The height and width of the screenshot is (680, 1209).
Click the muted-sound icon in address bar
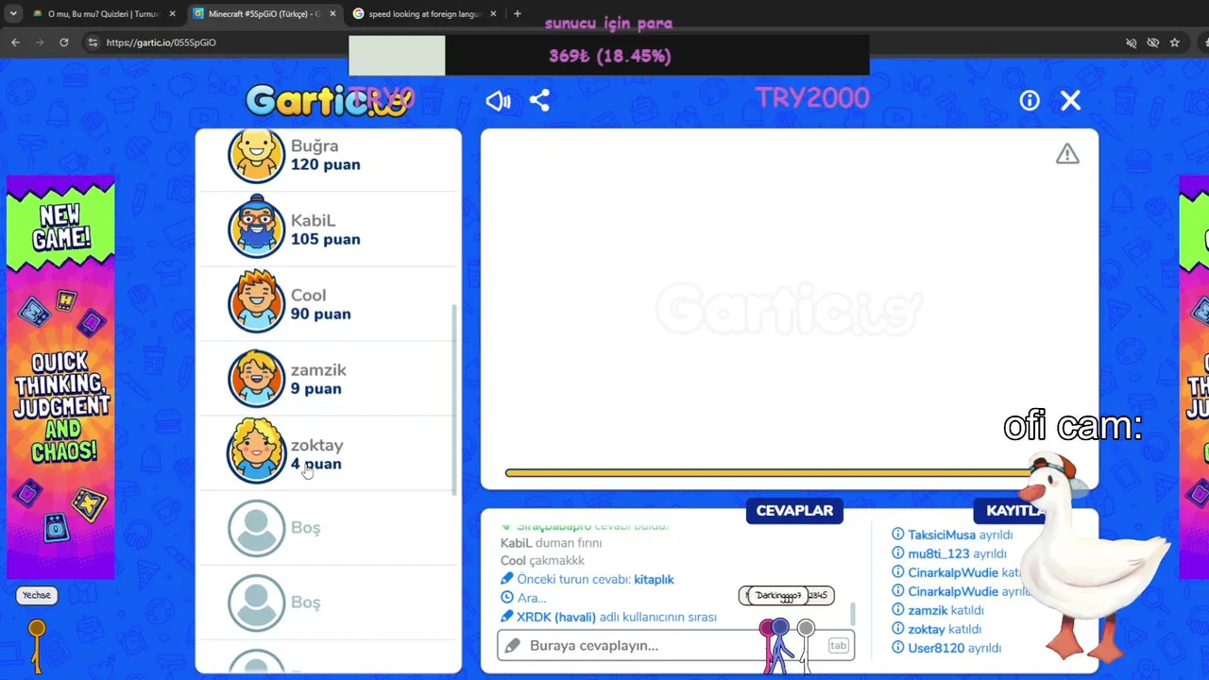[x=1131, y=42]
